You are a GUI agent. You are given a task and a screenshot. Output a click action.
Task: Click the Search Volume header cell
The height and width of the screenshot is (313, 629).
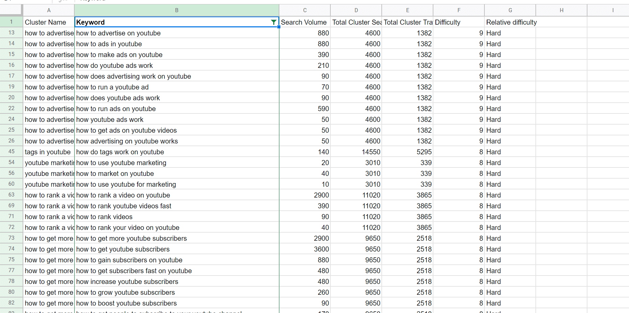pos(305,22)
